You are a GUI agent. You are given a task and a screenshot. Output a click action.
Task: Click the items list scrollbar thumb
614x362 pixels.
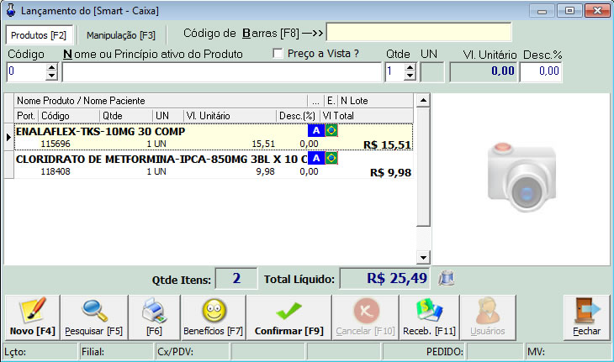tap(423, 167)
